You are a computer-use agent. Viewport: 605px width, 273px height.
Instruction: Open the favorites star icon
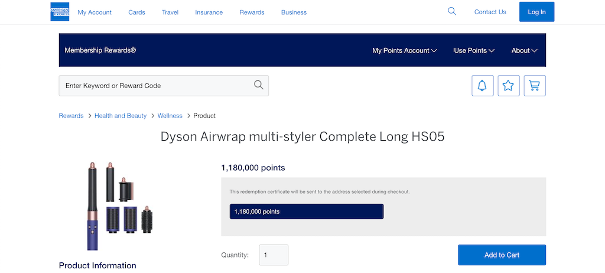coord(509,86)
